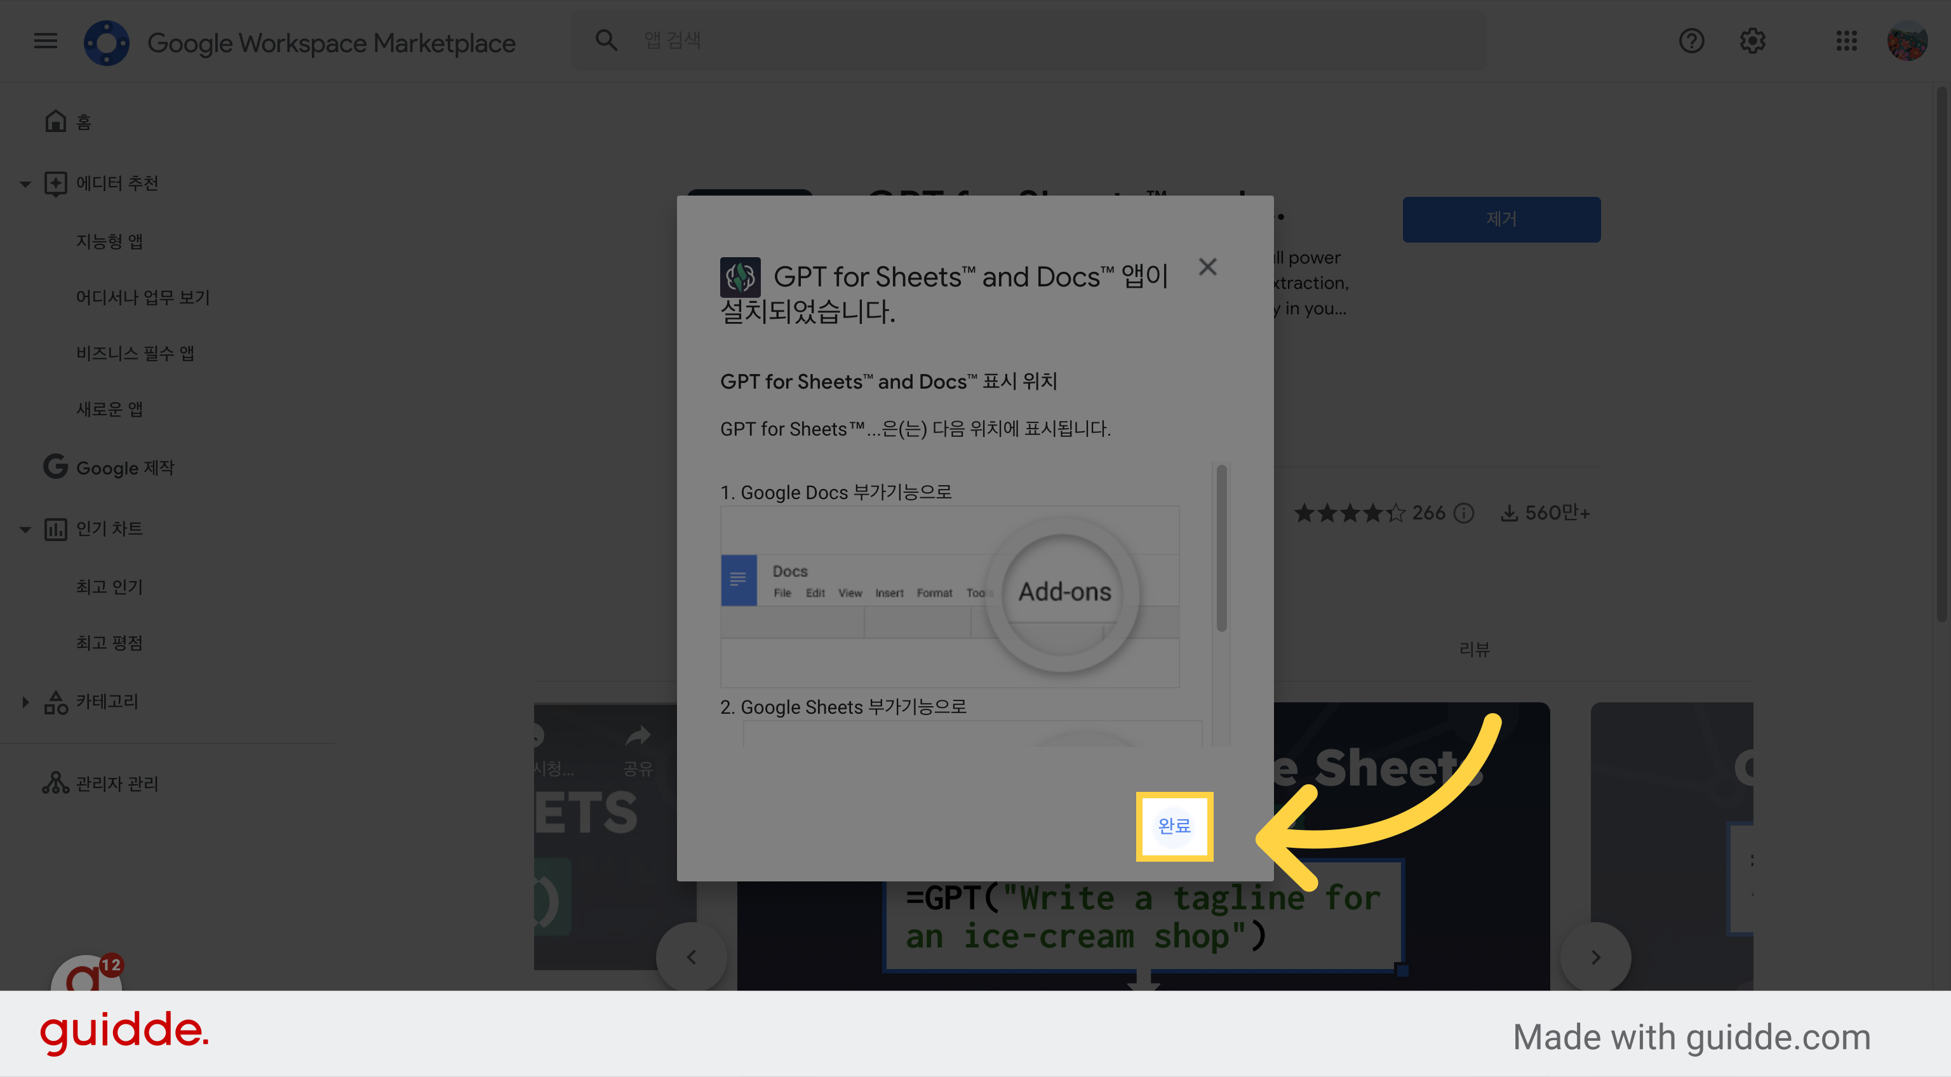The image size is (1951, 1077).
Task: Click the search magnifier icon
Action: tap(606, 40)
